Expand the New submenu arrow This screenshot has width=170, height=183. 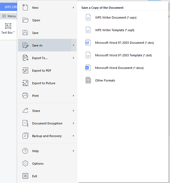[x=74, y=8]
